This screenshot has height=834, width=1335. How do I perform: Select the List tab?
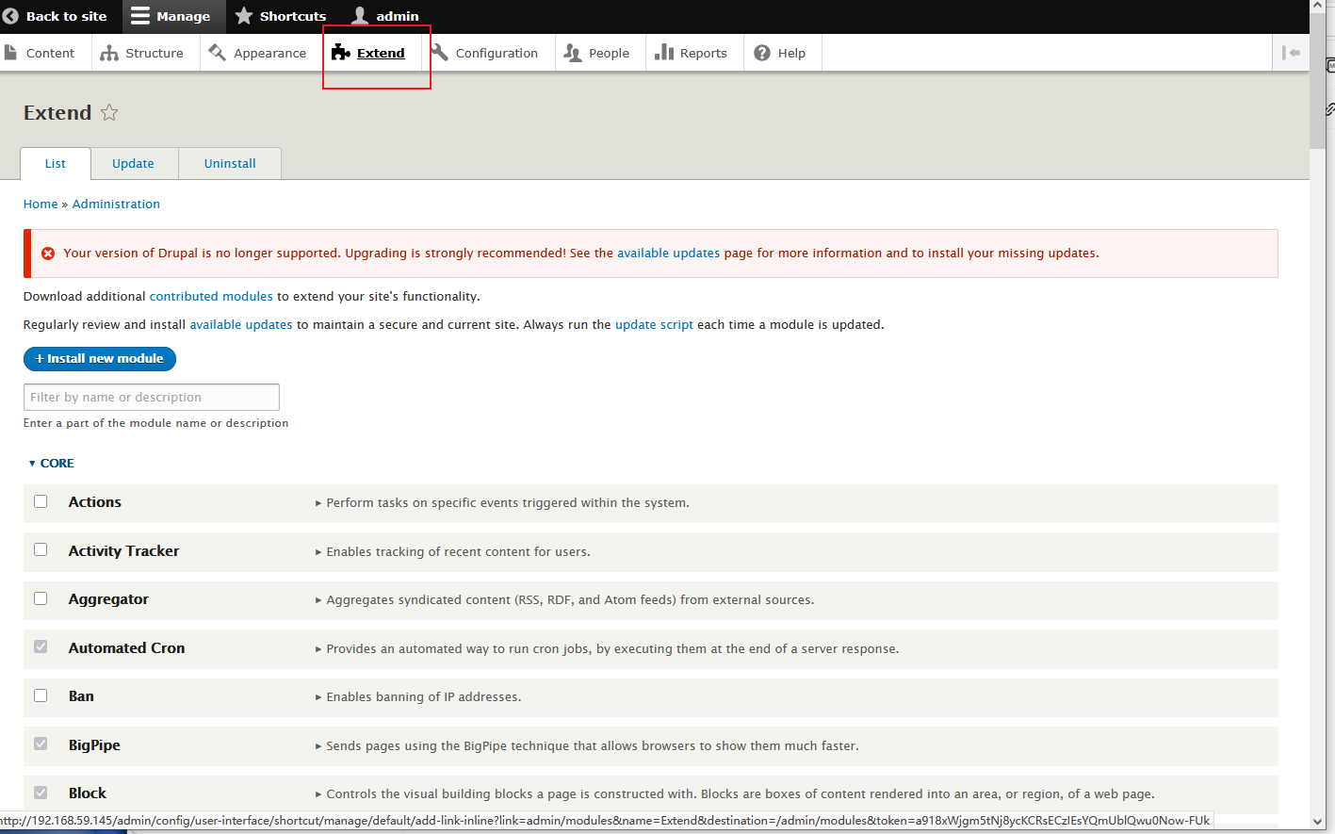pyautogui.click(x=56, y=163)
